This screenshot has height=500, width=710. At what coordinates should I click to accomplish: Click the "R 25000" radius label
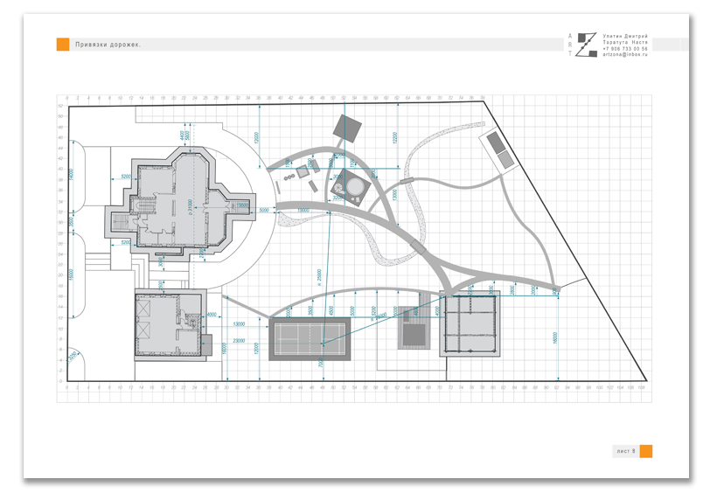(x=319, y=278)
